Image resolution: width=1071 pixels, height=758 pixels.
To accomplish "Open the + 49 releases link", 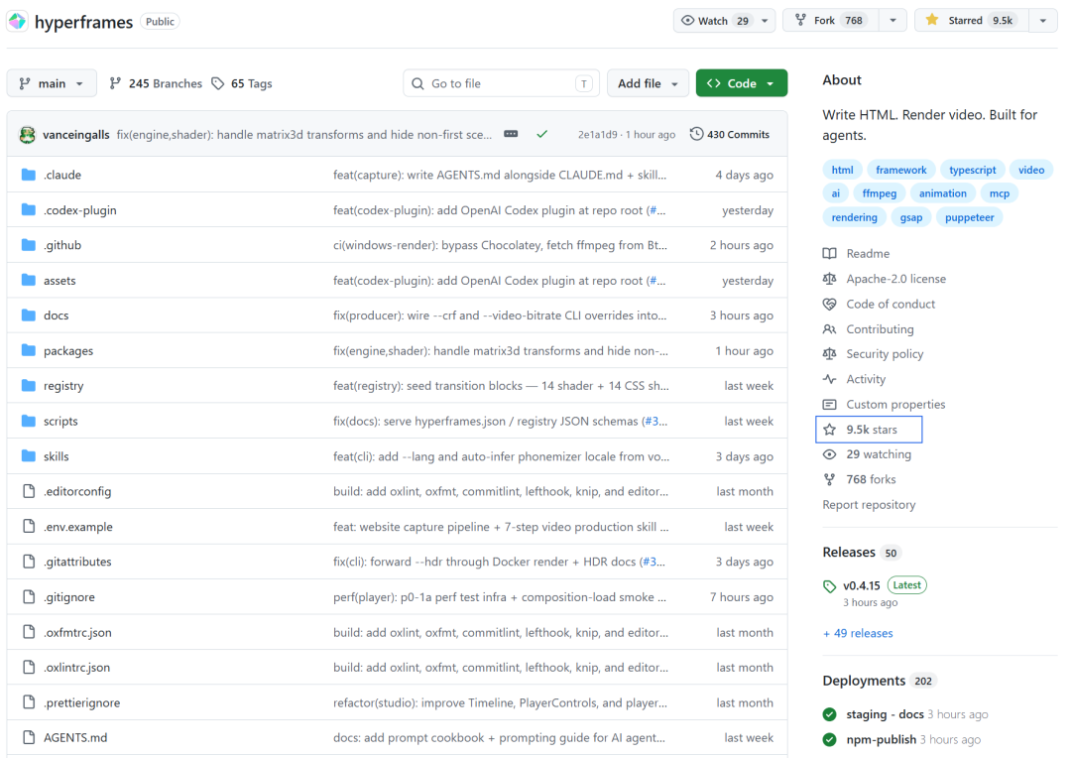I will tap(858, 633).
